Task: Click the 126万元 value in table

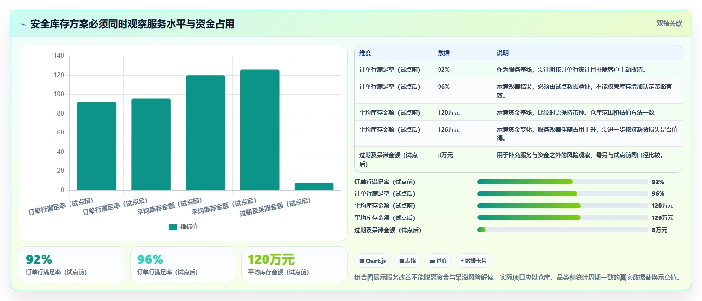Action: pos(449,130)
